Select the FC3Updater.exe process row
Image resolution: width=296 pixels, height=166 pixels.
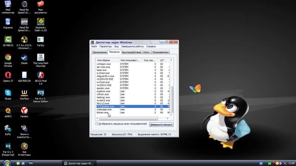[133, 107]
